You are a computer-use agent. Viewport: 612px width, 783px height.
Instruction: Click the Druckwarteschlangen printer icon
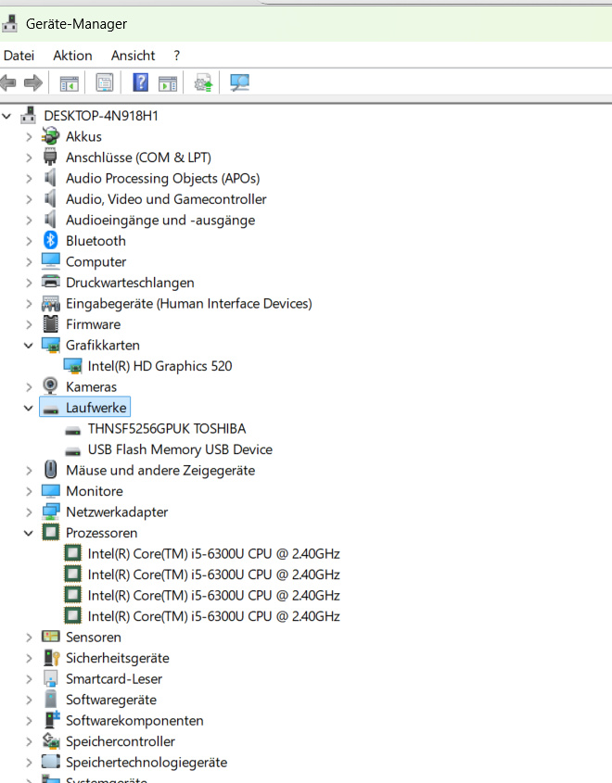pyautogui.click(x=50, y=282)
